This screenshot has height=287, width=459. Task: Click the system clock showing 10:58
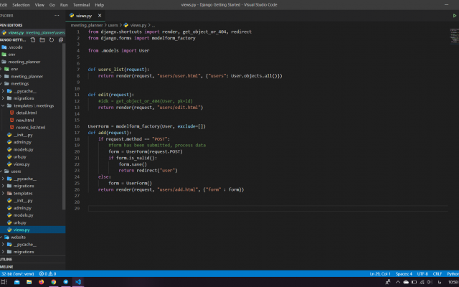coord(453,282)
